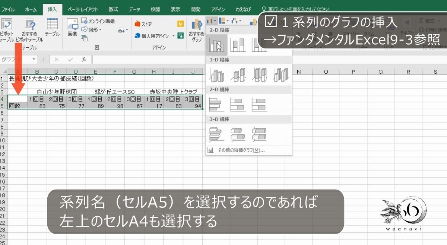Image resolution: width=447 pixels, height=245 pixels.
Task: Open the column chart dropdown button
Action: pos(211,21)
